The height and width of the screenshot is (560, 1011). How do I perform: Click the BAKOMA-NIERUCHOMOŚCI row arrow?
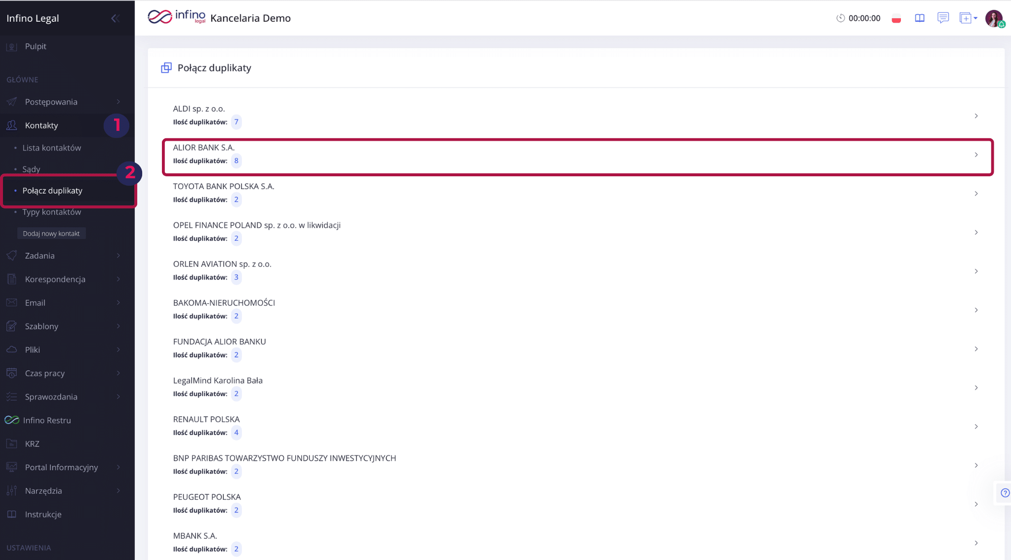(976, 310)
